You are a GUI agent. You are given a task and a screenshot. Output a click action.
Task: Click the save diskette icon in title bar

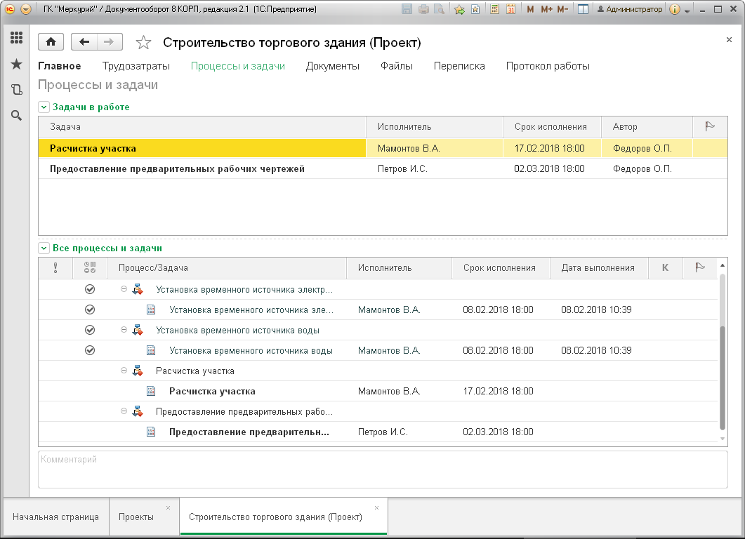point(407,9)
